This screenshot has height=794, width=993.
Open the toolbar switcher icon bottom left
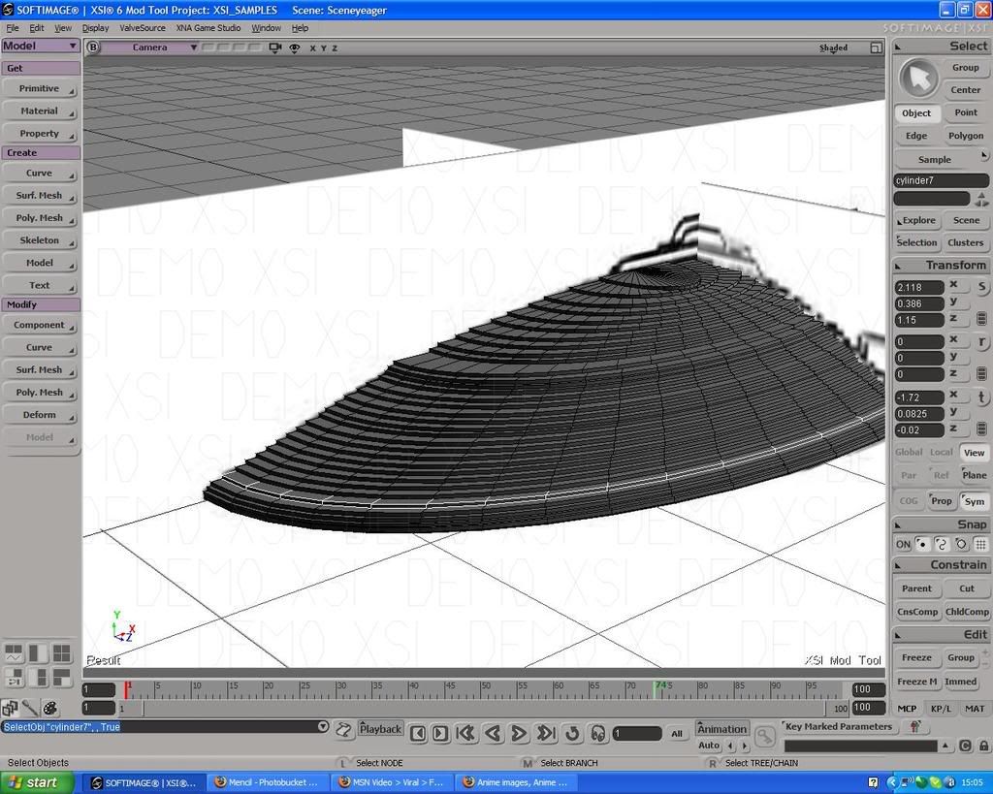click(10, 708)
